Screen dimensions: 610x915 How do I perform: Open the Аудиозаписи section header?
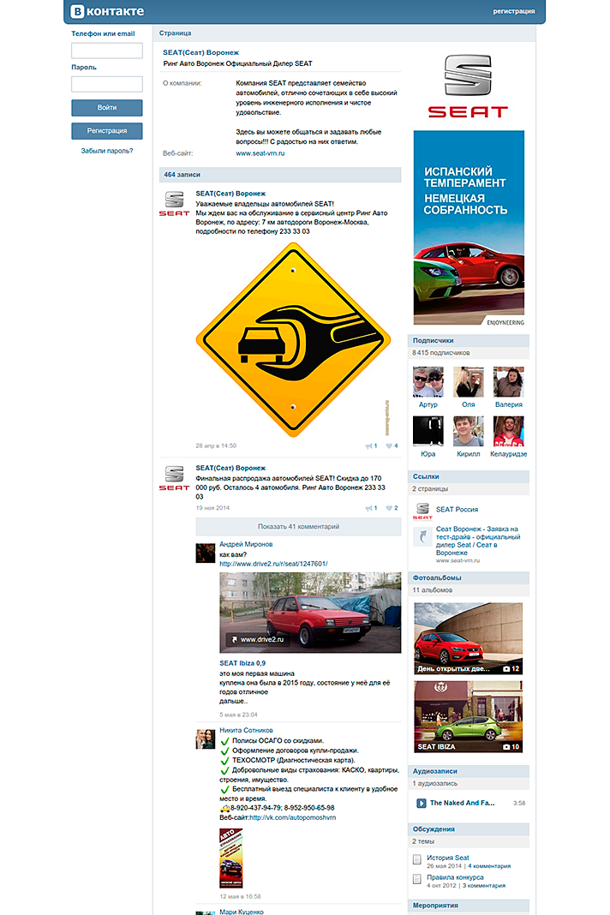click(468, 771)
